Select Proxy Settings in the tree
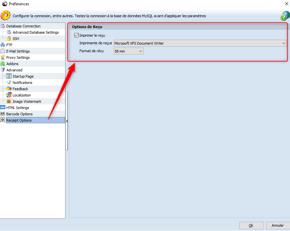The image size is (290, 231). click(18, 58)
